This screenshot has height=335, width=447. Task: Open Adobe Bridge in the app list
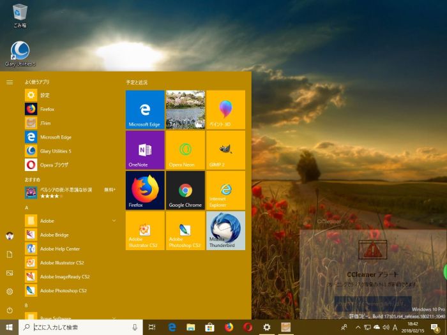pyautogui.click(x=54, y=235)
